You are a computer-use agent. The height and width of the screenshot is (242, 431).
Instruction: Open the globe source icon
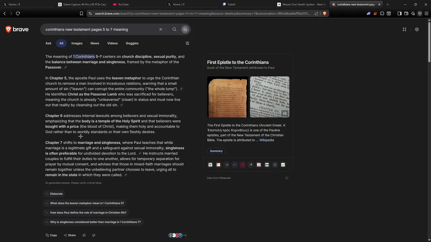tap(275, 165)
